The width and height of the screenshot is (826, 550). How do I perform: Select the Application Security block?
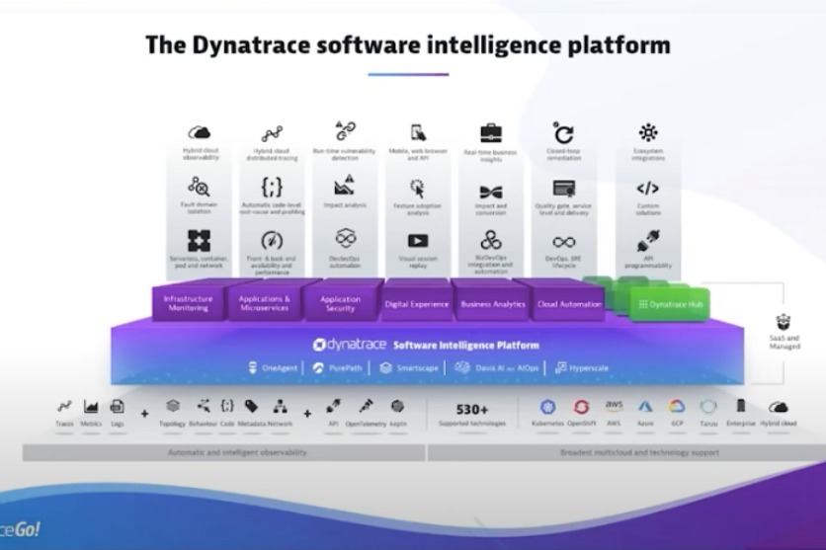pos(340,303)
